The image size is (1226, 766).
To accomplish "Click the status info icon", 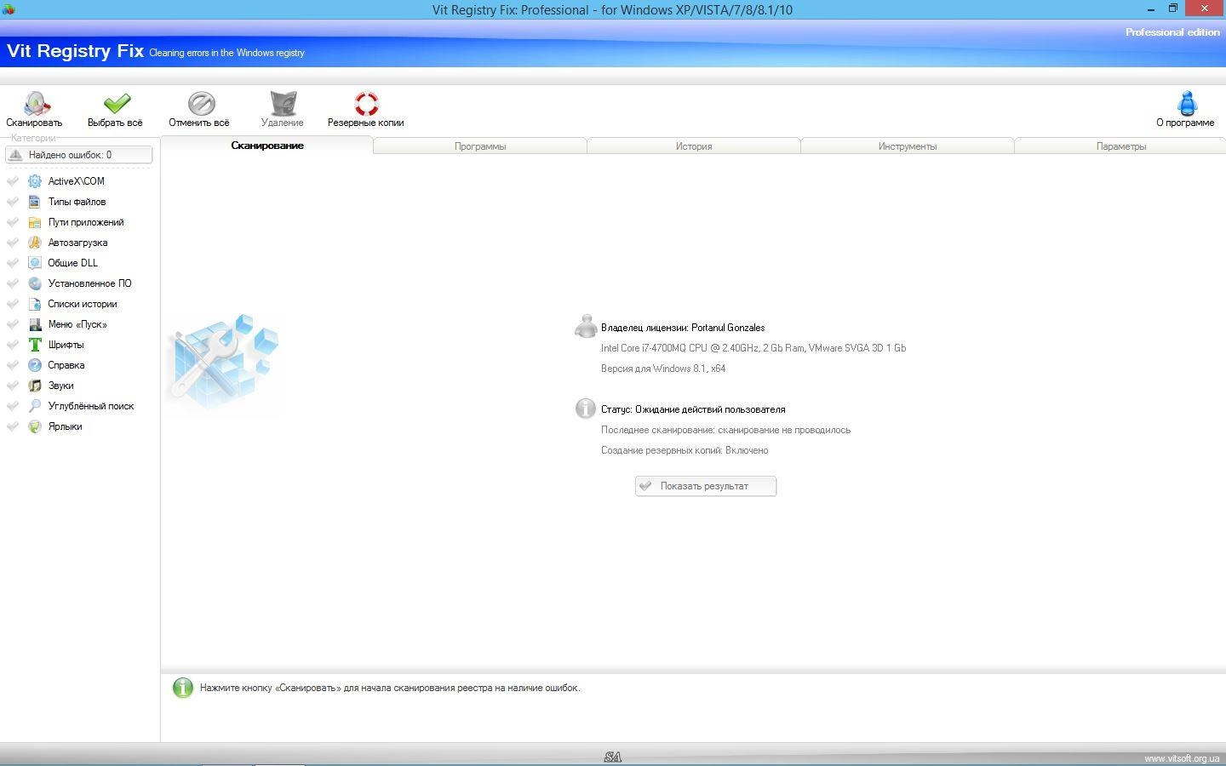I will point(586,409).
